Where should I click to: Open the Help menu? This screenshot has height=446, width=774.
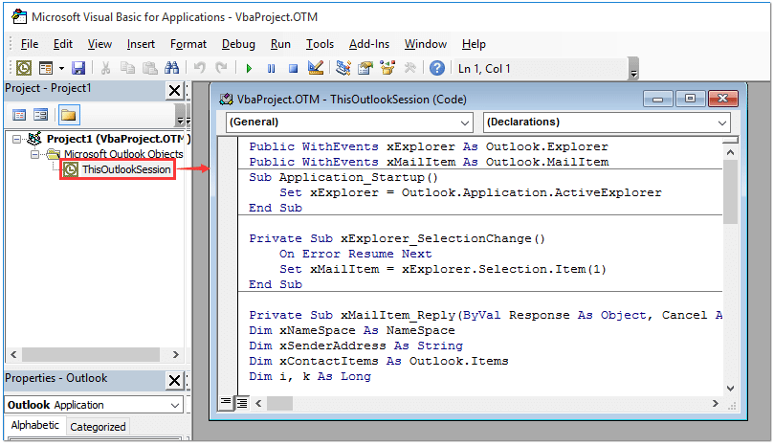(x=474, y=44)
